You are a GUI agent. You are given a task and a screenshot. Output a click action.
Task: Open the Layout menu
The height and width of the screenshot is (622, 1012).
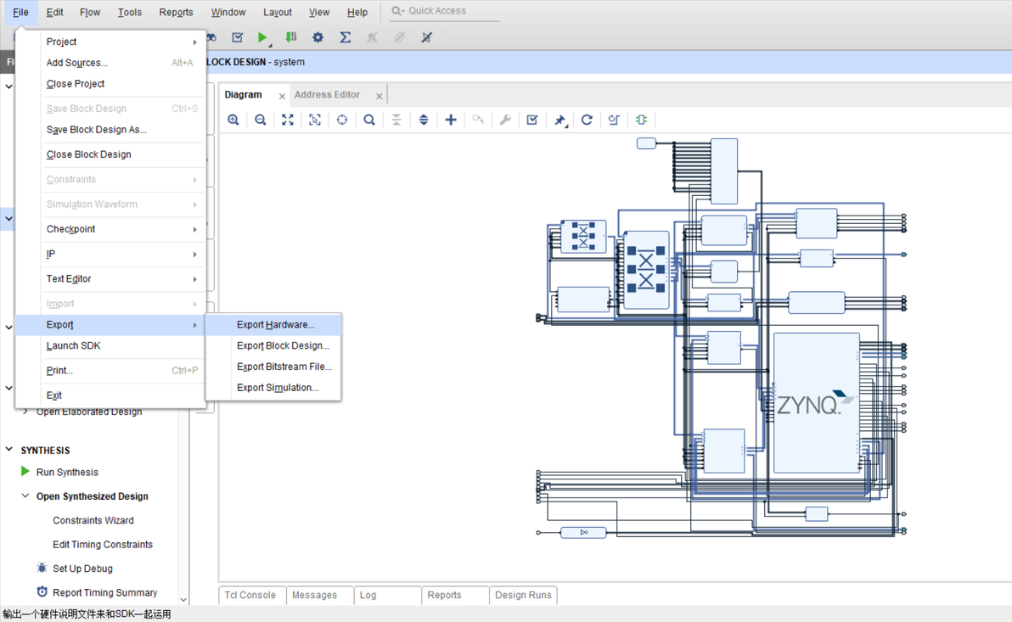278,12
